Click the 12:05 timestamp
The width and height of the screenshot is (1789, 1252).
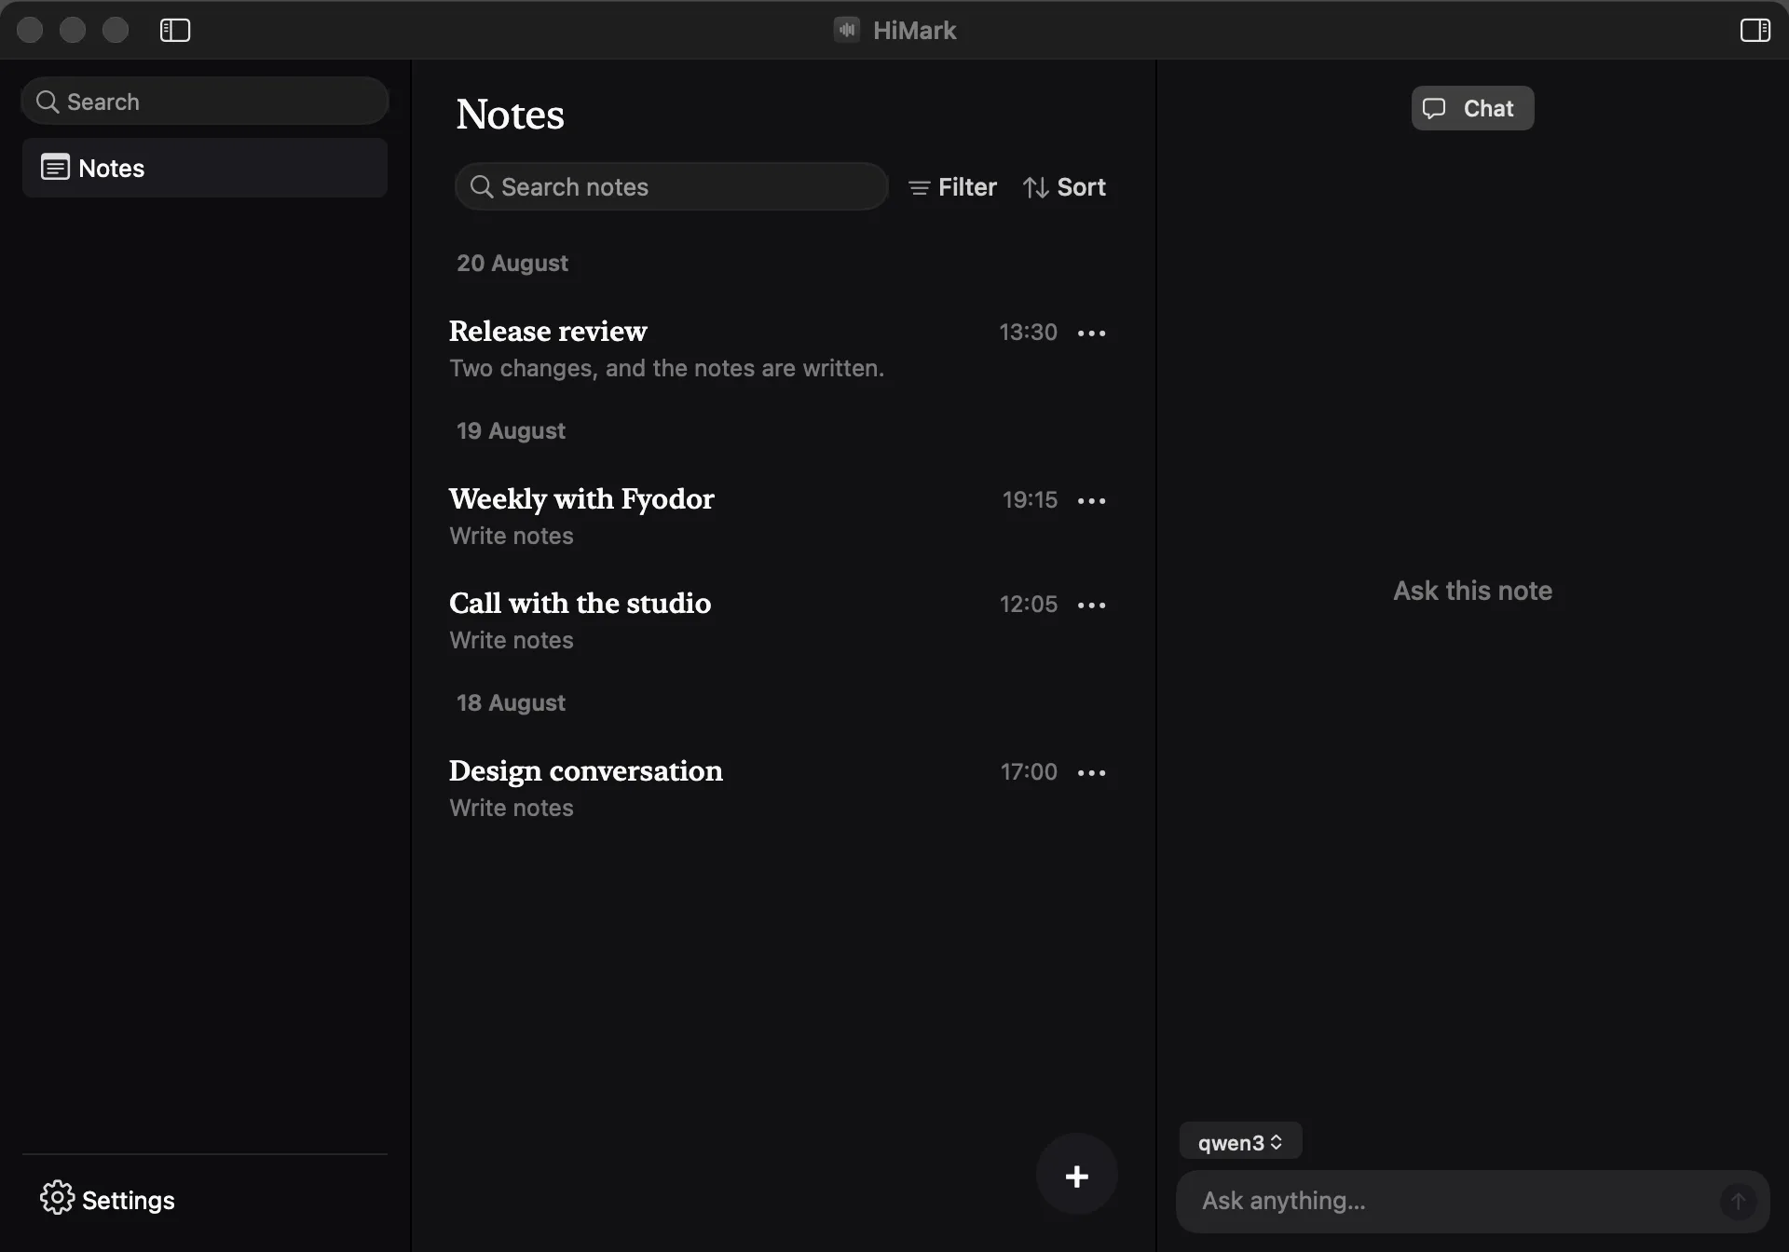(1029, 604)
